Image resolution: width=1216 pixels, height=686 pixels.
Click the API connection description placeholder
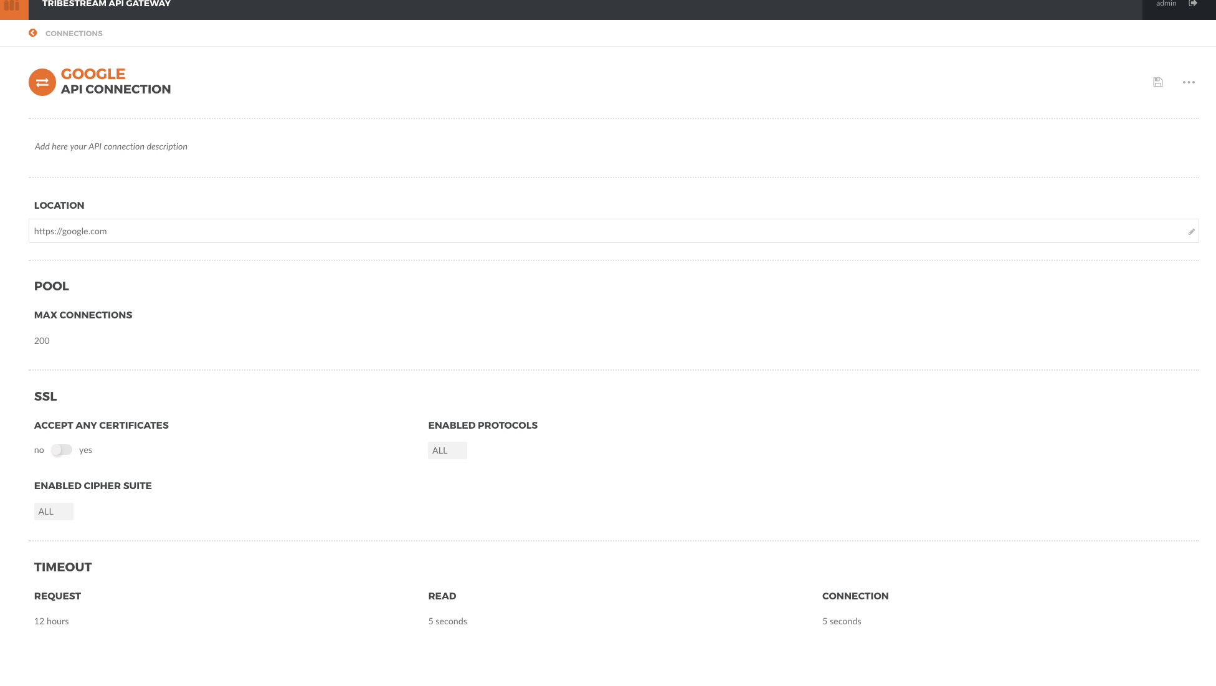[x=111, y=146]
